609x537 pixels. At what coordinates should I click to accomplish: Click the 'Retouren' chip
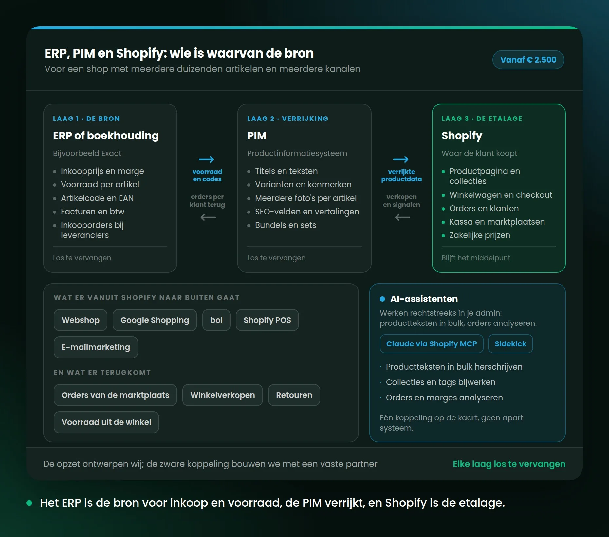pyautogui.click(x=294, y=395)
